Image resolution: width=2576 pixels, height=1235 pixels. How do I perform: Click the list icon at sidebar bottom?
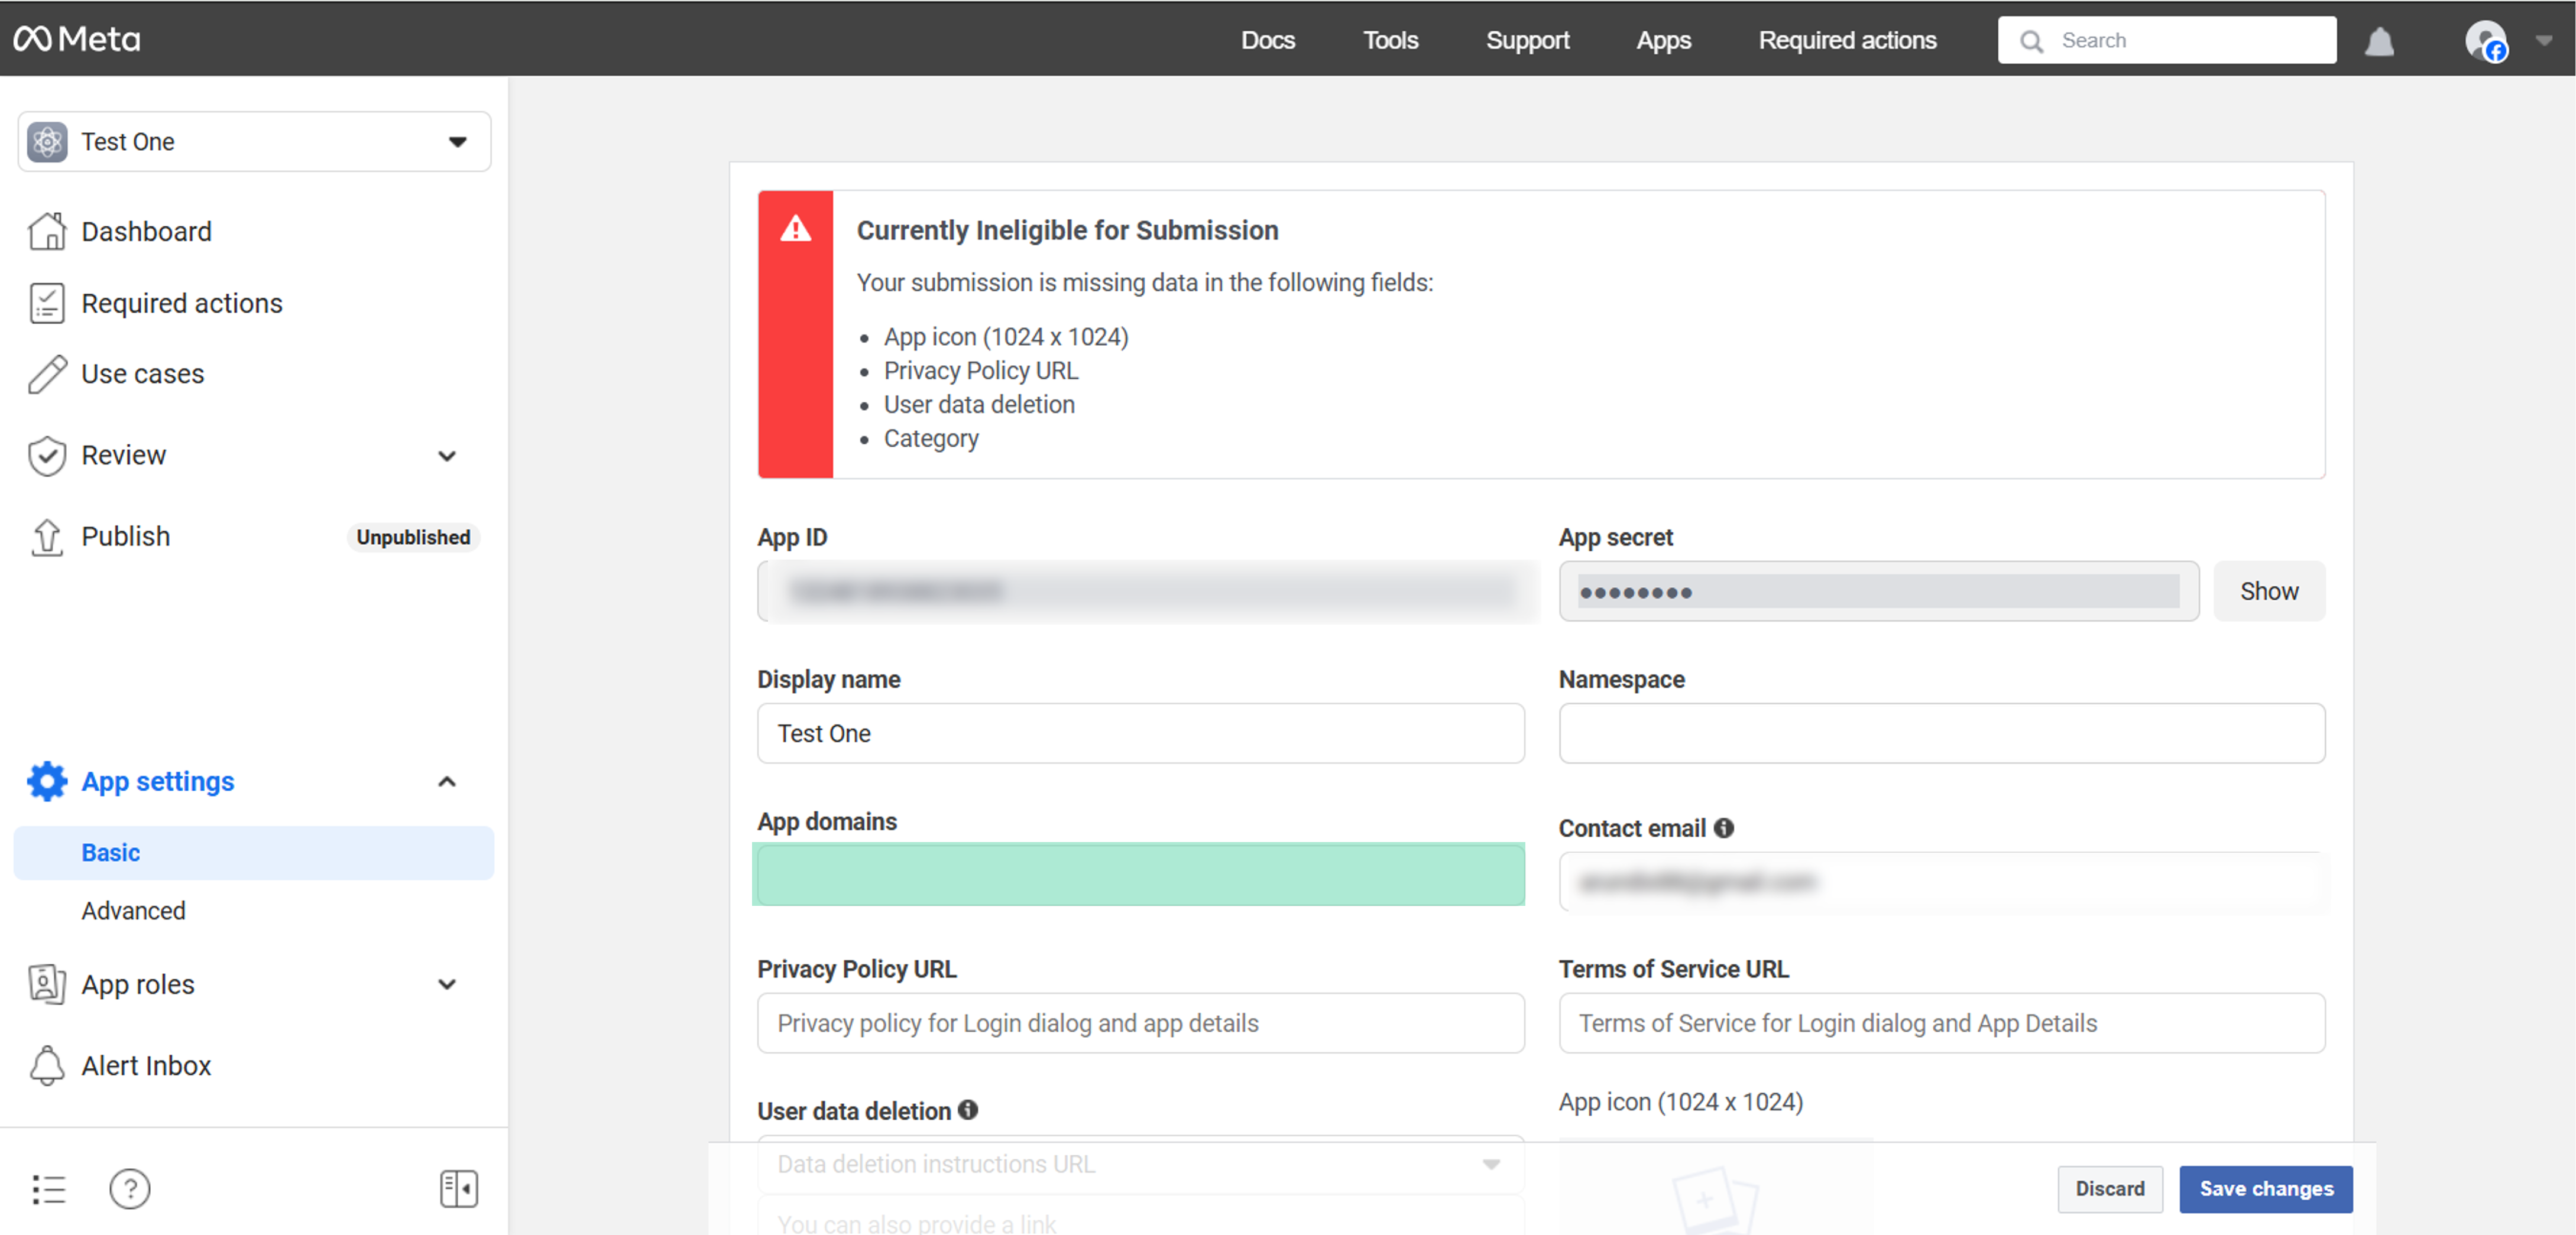tap(48, 1189)
